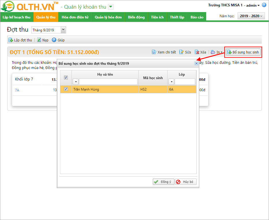Click the In printer icon
The image size is (269, 220).
213,52
